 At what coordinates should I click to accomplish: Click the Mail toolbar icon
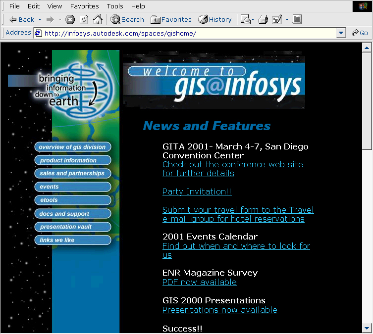pos(246,19)
